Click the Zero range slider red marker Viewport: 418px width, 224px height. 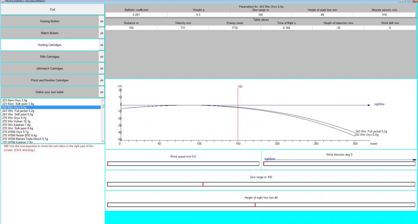click(x=203, y=184)
